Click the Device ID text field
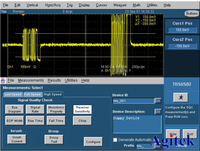200x151 pixels. [133, 101]
